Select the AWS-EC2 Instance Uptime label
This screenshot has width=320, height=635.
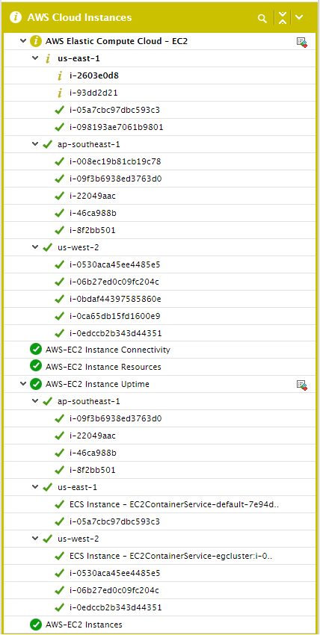coord(97,384)
